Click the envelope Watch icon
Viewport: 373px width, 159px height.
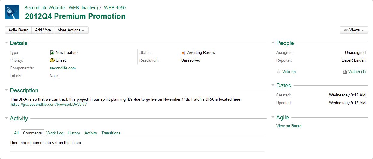click(345, 72)
